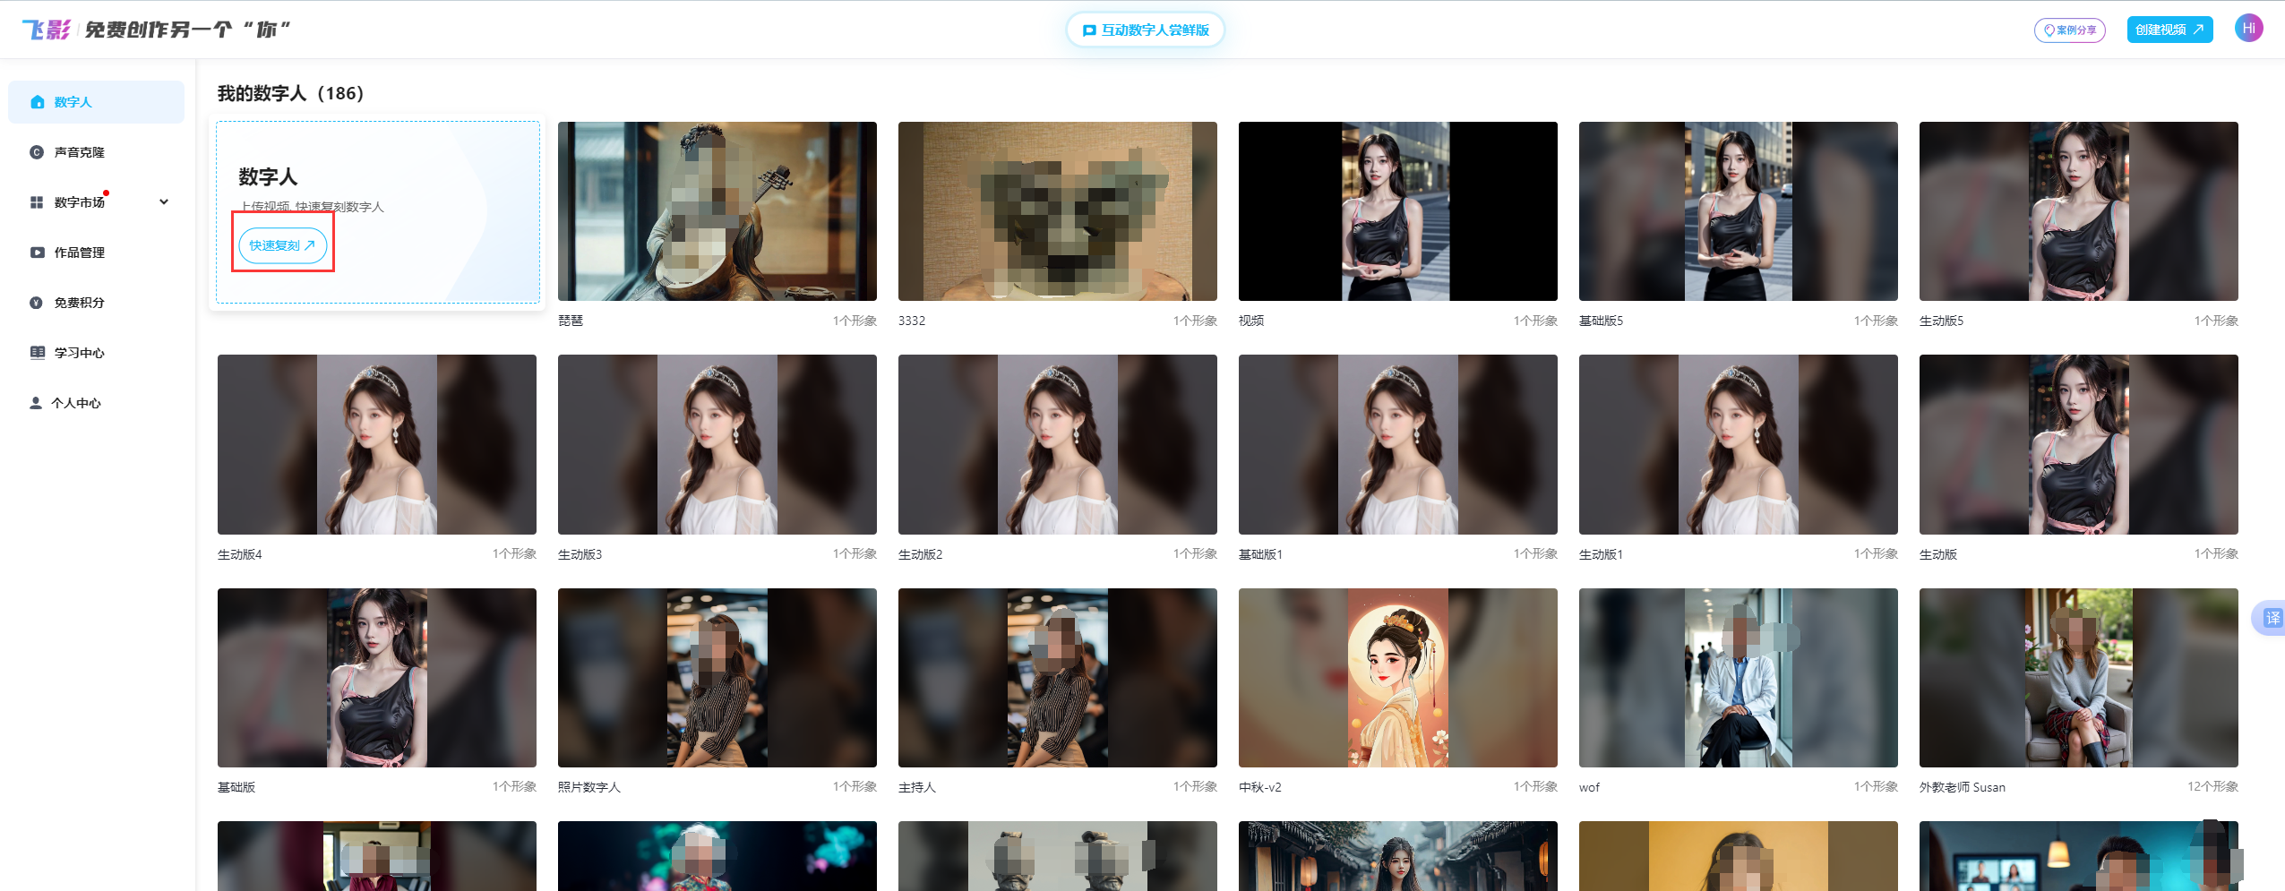This screenshot has width=2285, height=891.
Task: Open the 生动版5 thumbnail
Action: pos(2078,211)
